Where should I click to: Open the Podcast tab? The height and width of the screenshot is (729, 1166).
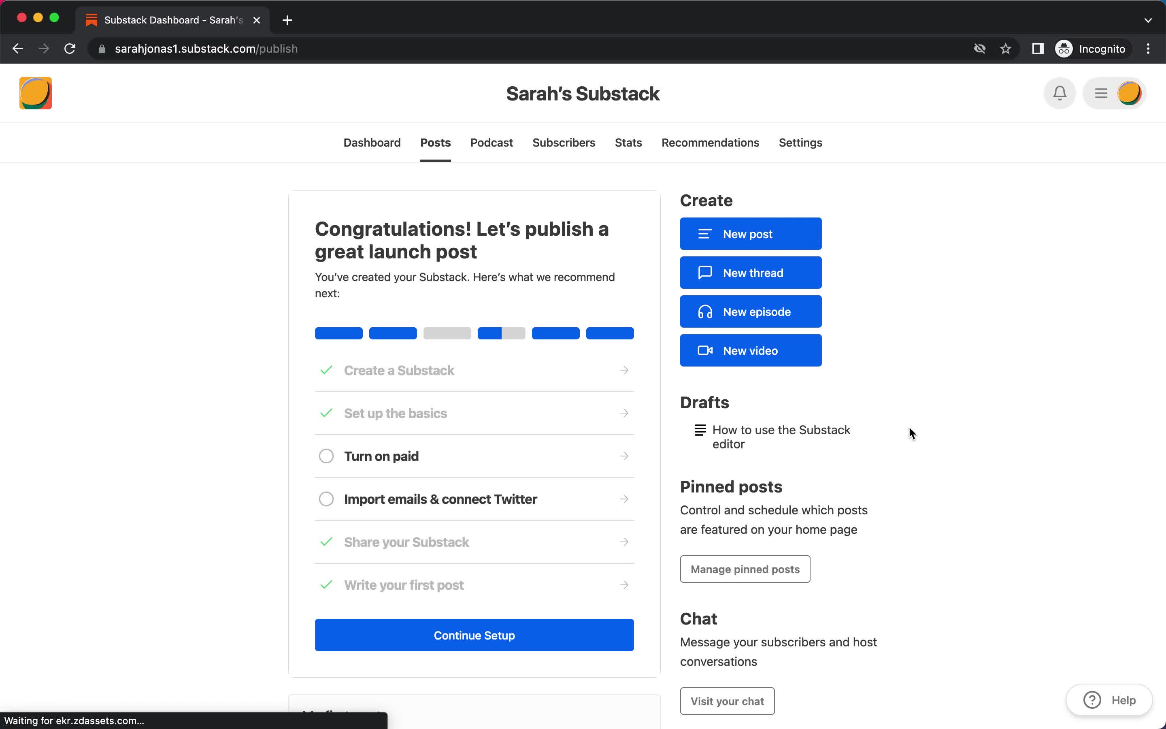point(492,143)
